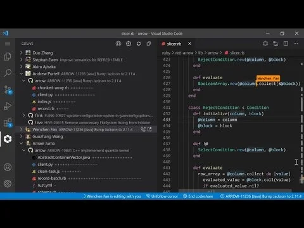
Task: Refresh the GitLive team list
Action: pos(139,44)
